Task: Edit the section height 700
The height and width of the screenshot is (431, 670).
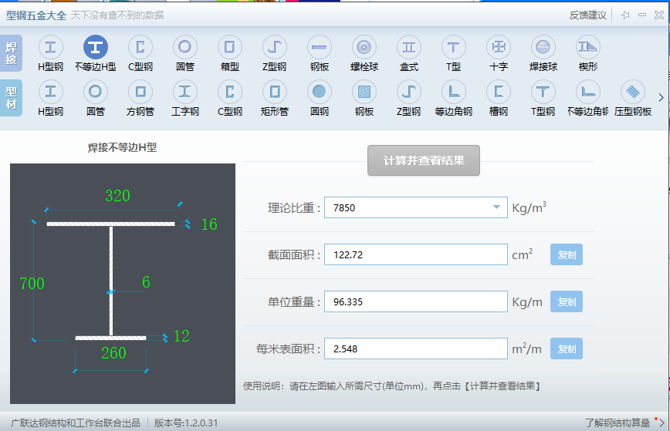Action: (x=32, y=284)
